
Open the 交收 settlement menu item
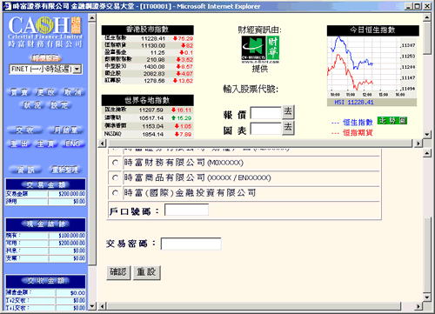click(24, 130)
